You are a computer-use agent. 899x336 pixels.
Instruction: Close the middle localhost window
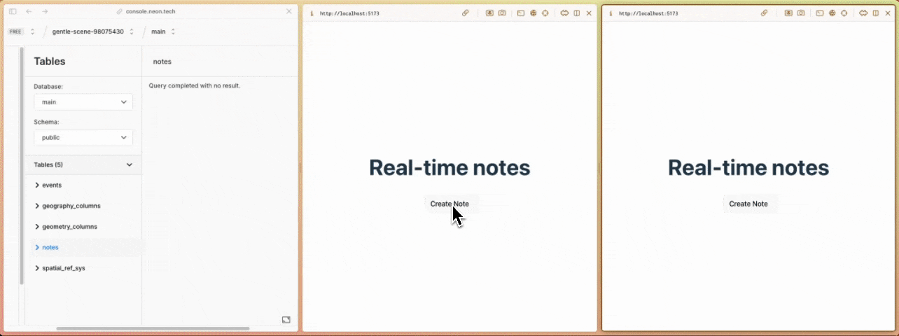589,13
